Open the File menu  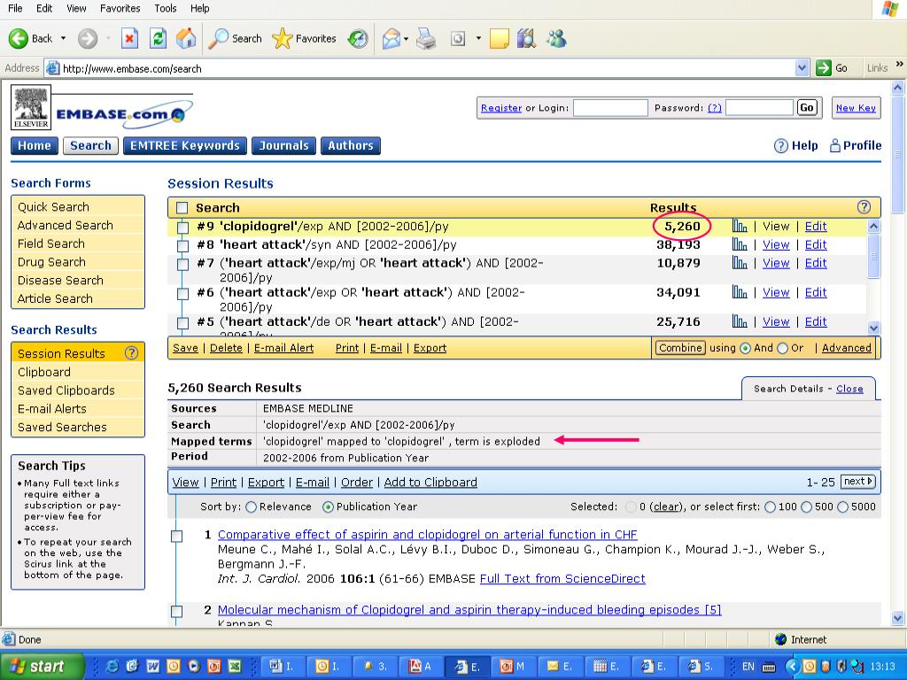[15, 8]
